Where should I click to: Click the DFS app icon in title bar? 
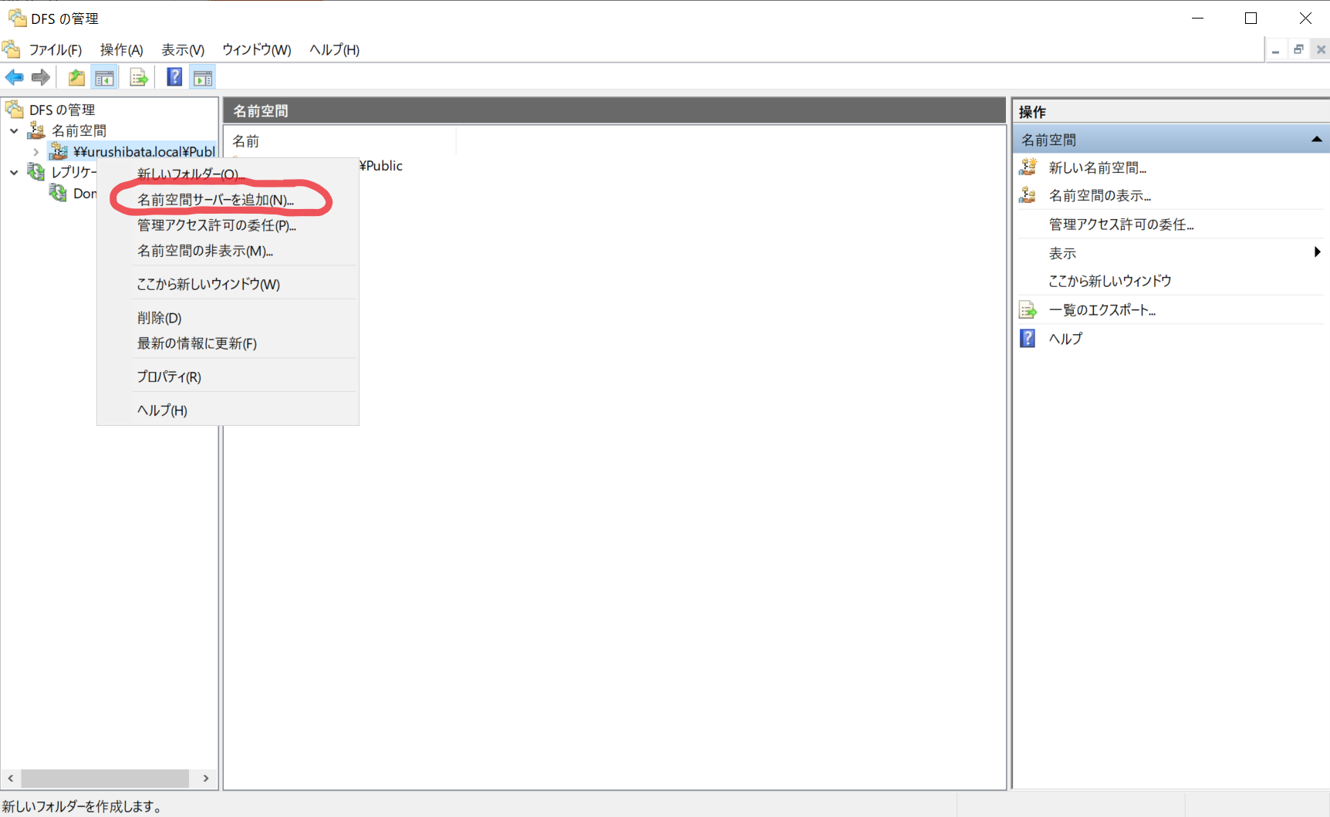click(17, 18)
